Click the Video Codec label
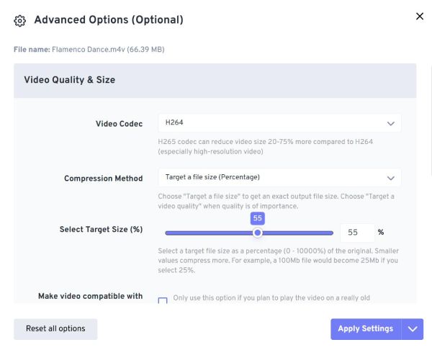 tap(119, 124)
